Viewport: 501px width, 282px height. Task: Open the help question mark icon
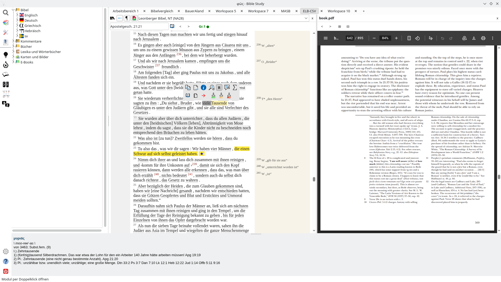pyautogui.click(x=5, y=261)
